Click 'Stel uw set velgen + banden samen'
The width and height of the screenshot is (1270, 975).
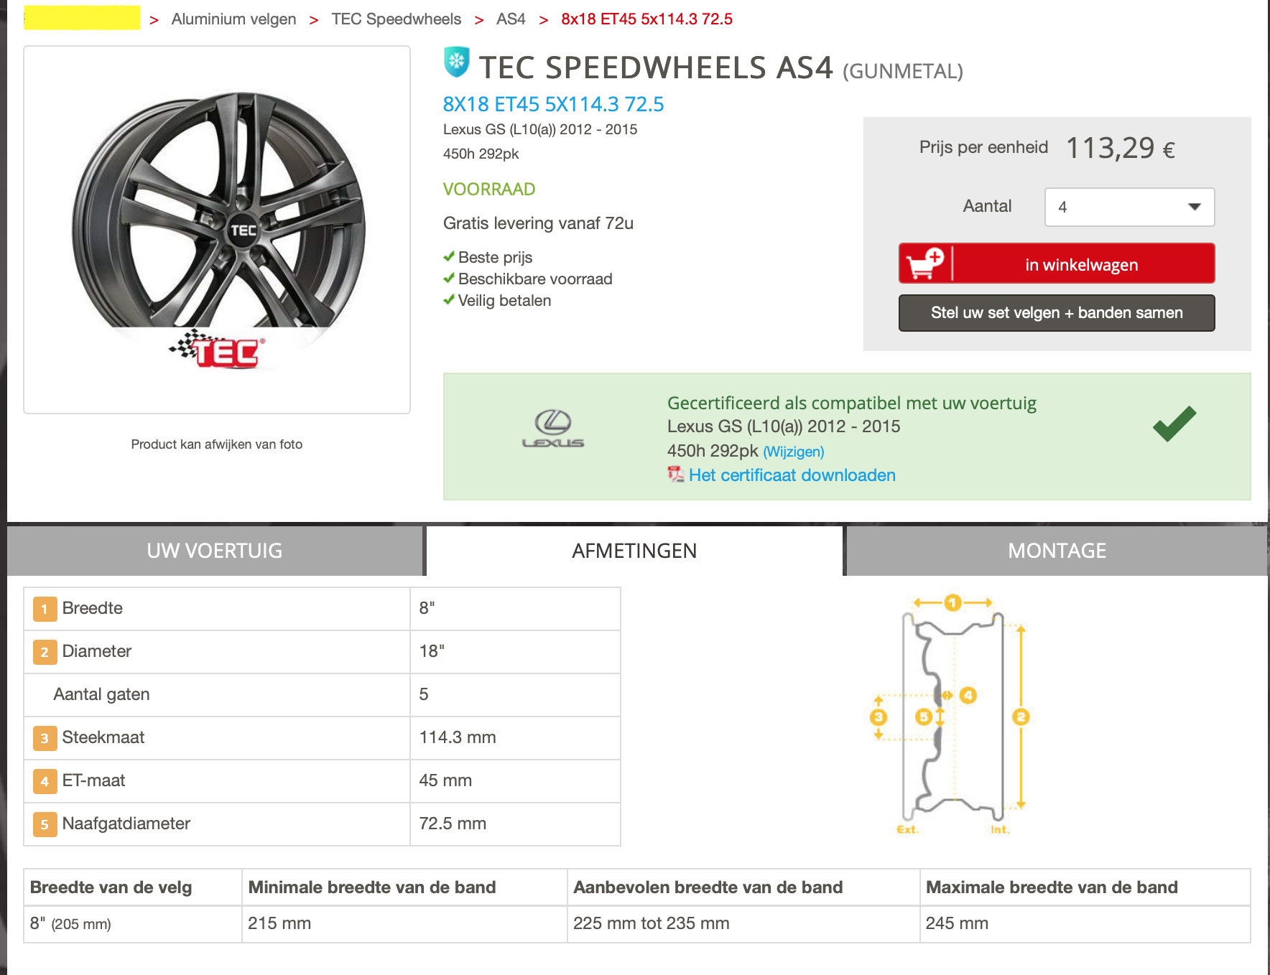[x=1056, y=313]
